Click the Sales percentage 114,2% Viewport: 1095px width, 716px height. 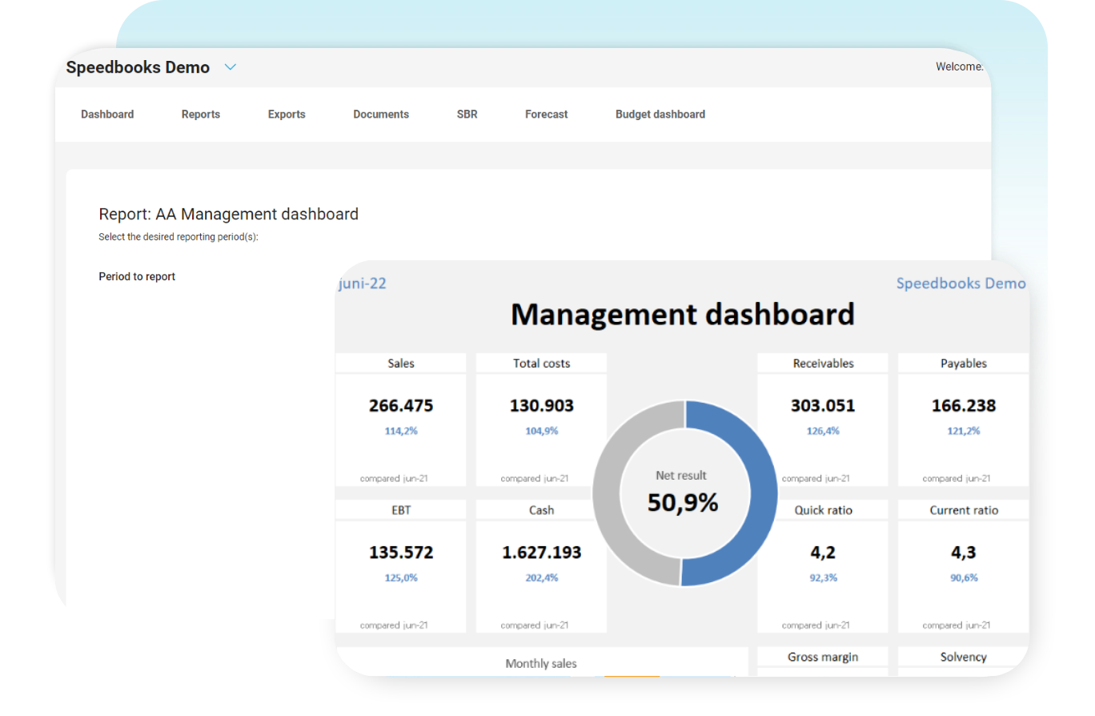point(401,431)
